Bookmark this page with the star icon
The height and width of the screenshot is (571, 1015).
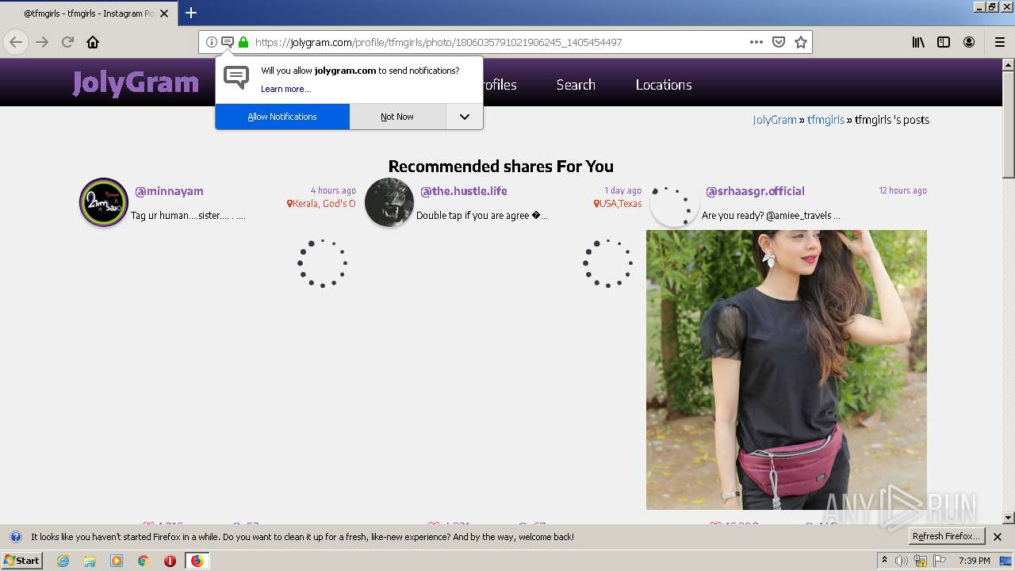coord(801,42)
